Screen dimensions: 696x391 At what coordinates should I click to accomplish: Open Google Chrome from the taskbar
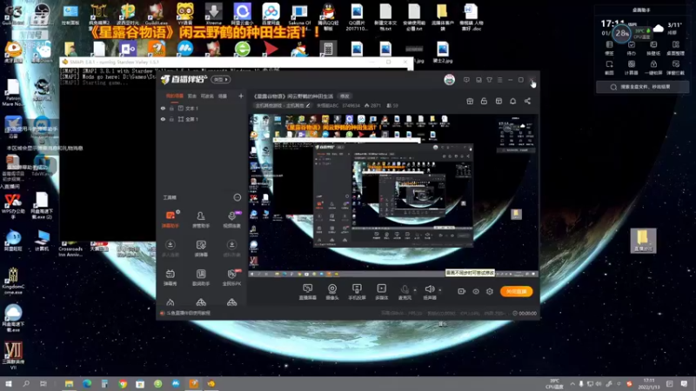click(x=123, y=383)
